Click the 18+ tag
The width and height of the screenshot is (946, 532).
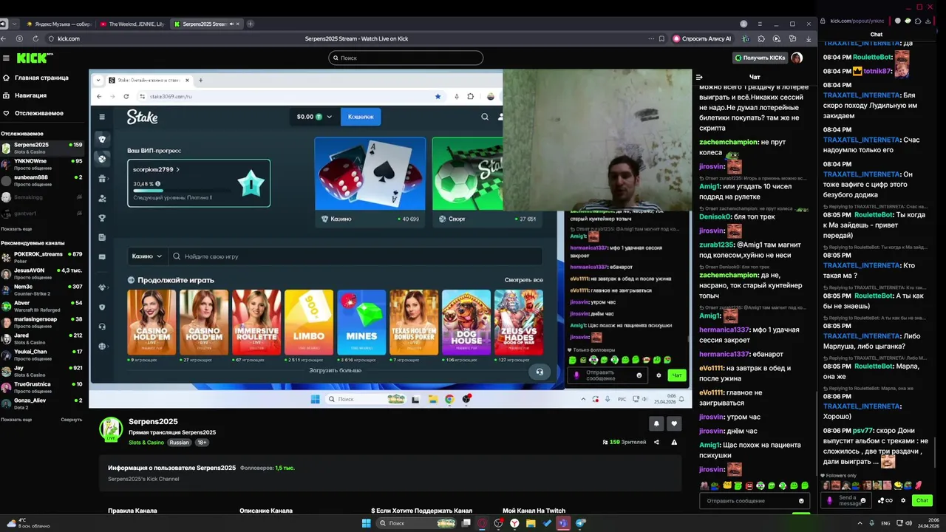pyautogui.click(x=202, y=443)
